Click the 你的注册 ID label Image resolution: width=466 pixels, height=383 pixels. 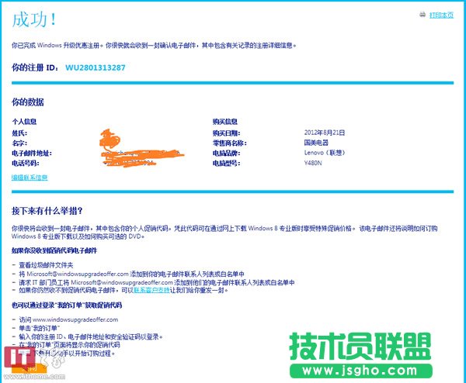[35, 67]
